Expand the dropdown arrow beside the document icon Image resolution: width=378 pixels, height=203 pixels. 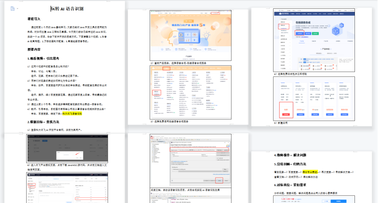point(18,8)
